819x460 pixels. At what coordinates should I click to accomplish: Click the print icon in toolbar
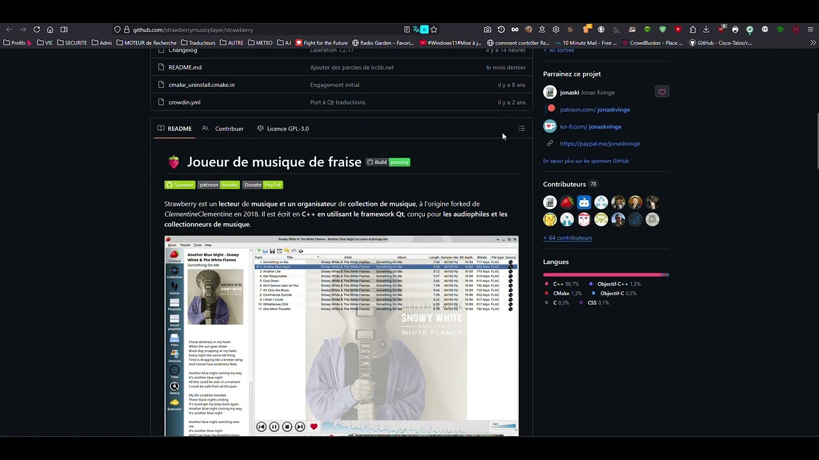coord(735,29)
